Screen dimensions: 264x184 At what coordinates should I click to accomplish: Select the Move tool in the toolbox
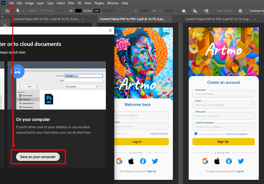point(5,25)
